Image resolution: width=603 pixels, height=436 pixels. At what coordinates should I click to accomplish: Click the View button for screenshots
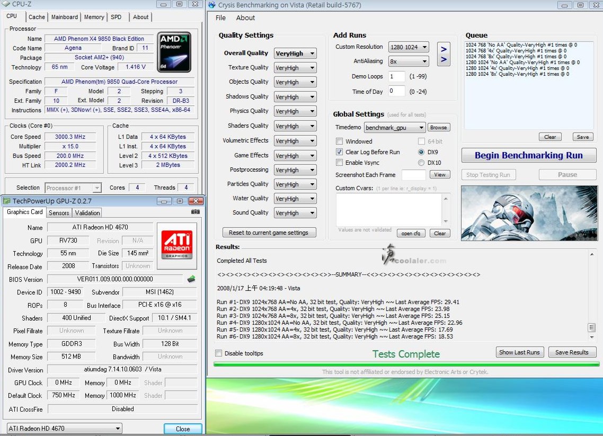pos(440,174)
